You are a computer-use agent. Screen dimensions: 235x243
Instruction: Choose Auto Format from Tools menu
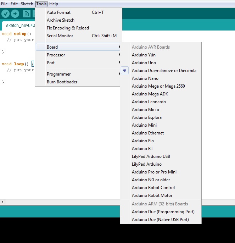(x=78, y=12)
